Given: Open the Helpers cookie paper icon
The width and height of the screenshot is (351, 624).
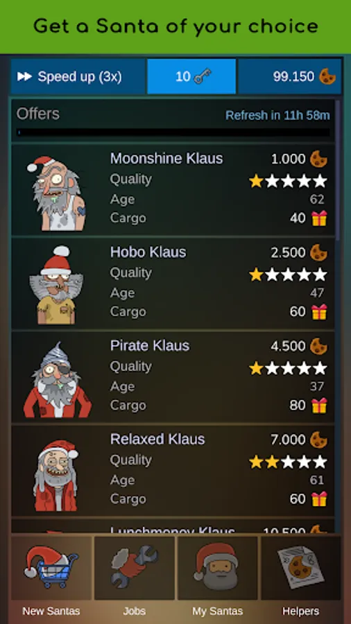Looking at the screenshot, I should tap(301, 567).
